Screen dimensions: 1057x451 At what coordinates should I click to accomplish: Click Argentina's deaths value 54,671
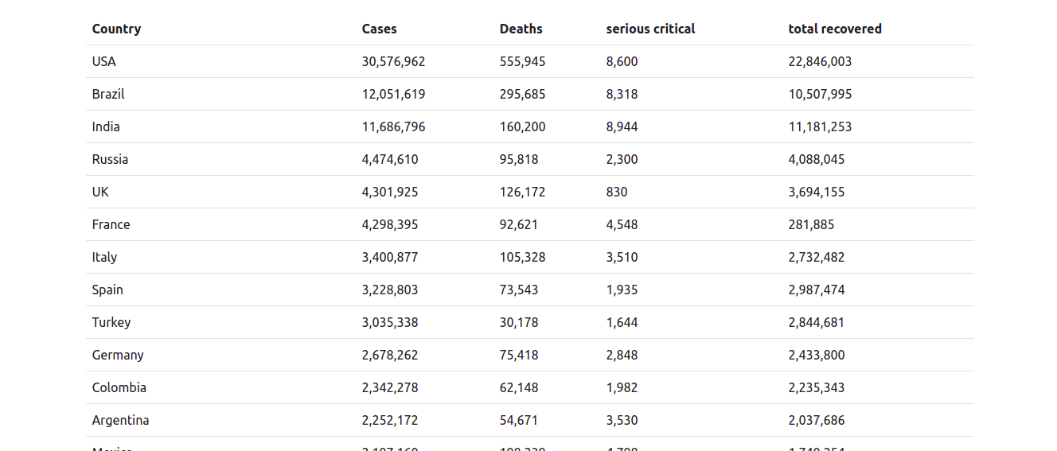coord(519,420)
